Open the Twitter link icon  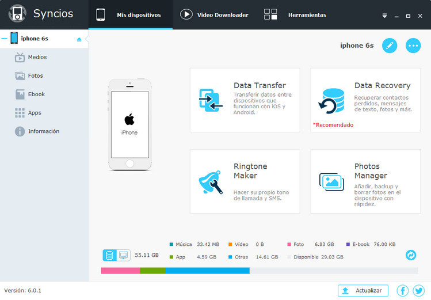click(418, 291)
